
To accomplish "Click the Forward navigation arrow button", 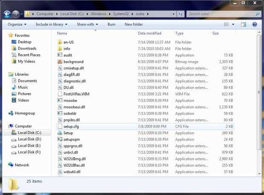I will 16,14.
